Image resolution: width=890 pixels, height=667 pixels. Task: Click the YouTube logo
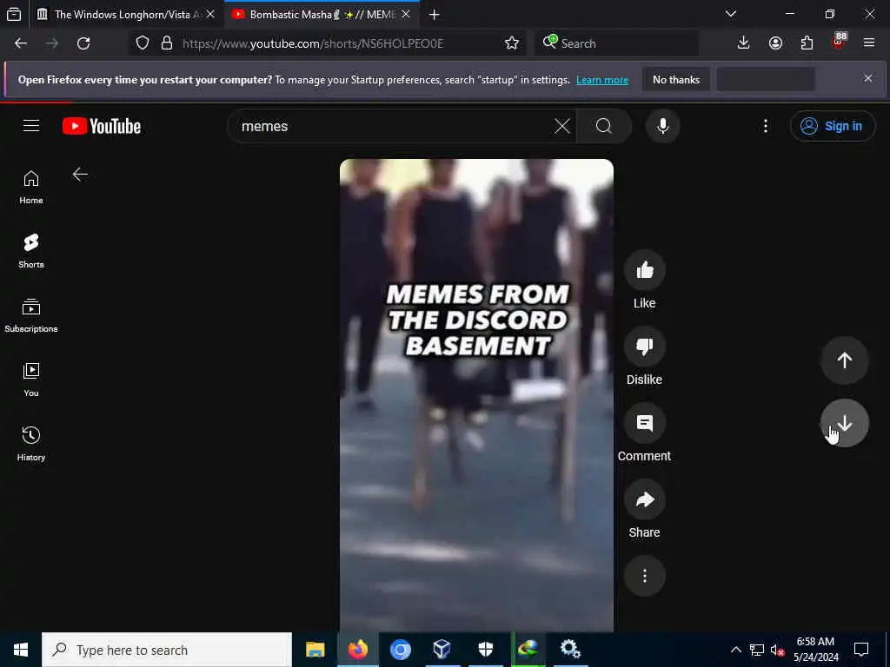pos(102,126)
